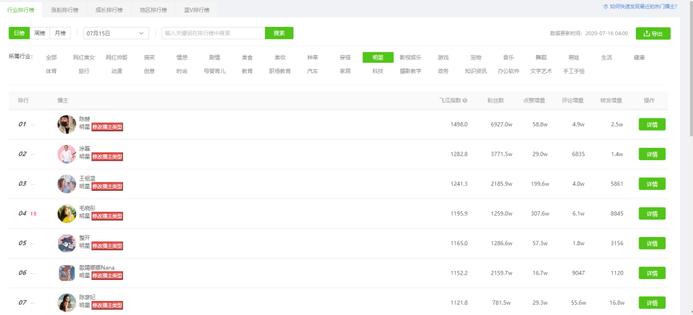Select the 游戏 industry filter
The image size is (693, 315).
point(443,58)
